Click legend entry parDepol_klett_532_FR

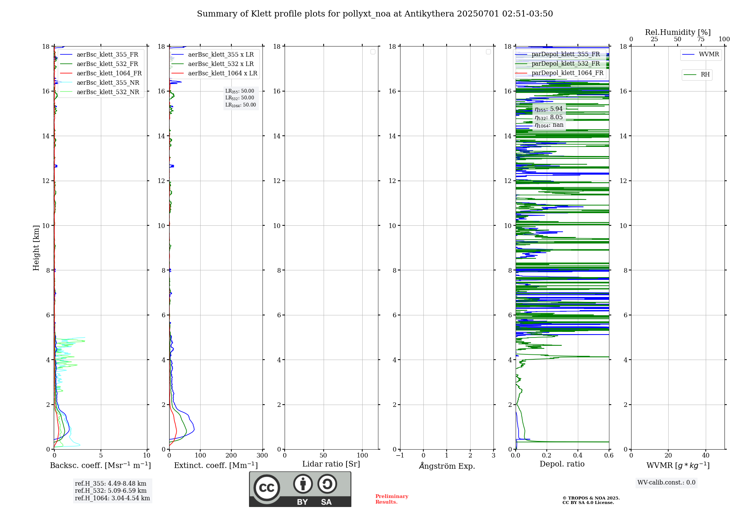click(x=559, y=64)
